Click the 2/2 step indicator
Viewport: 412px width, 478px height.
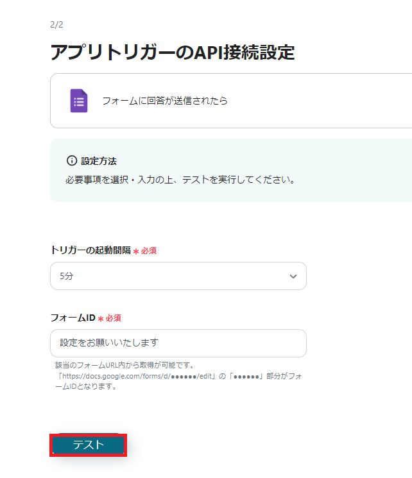[x=56, y=24]
